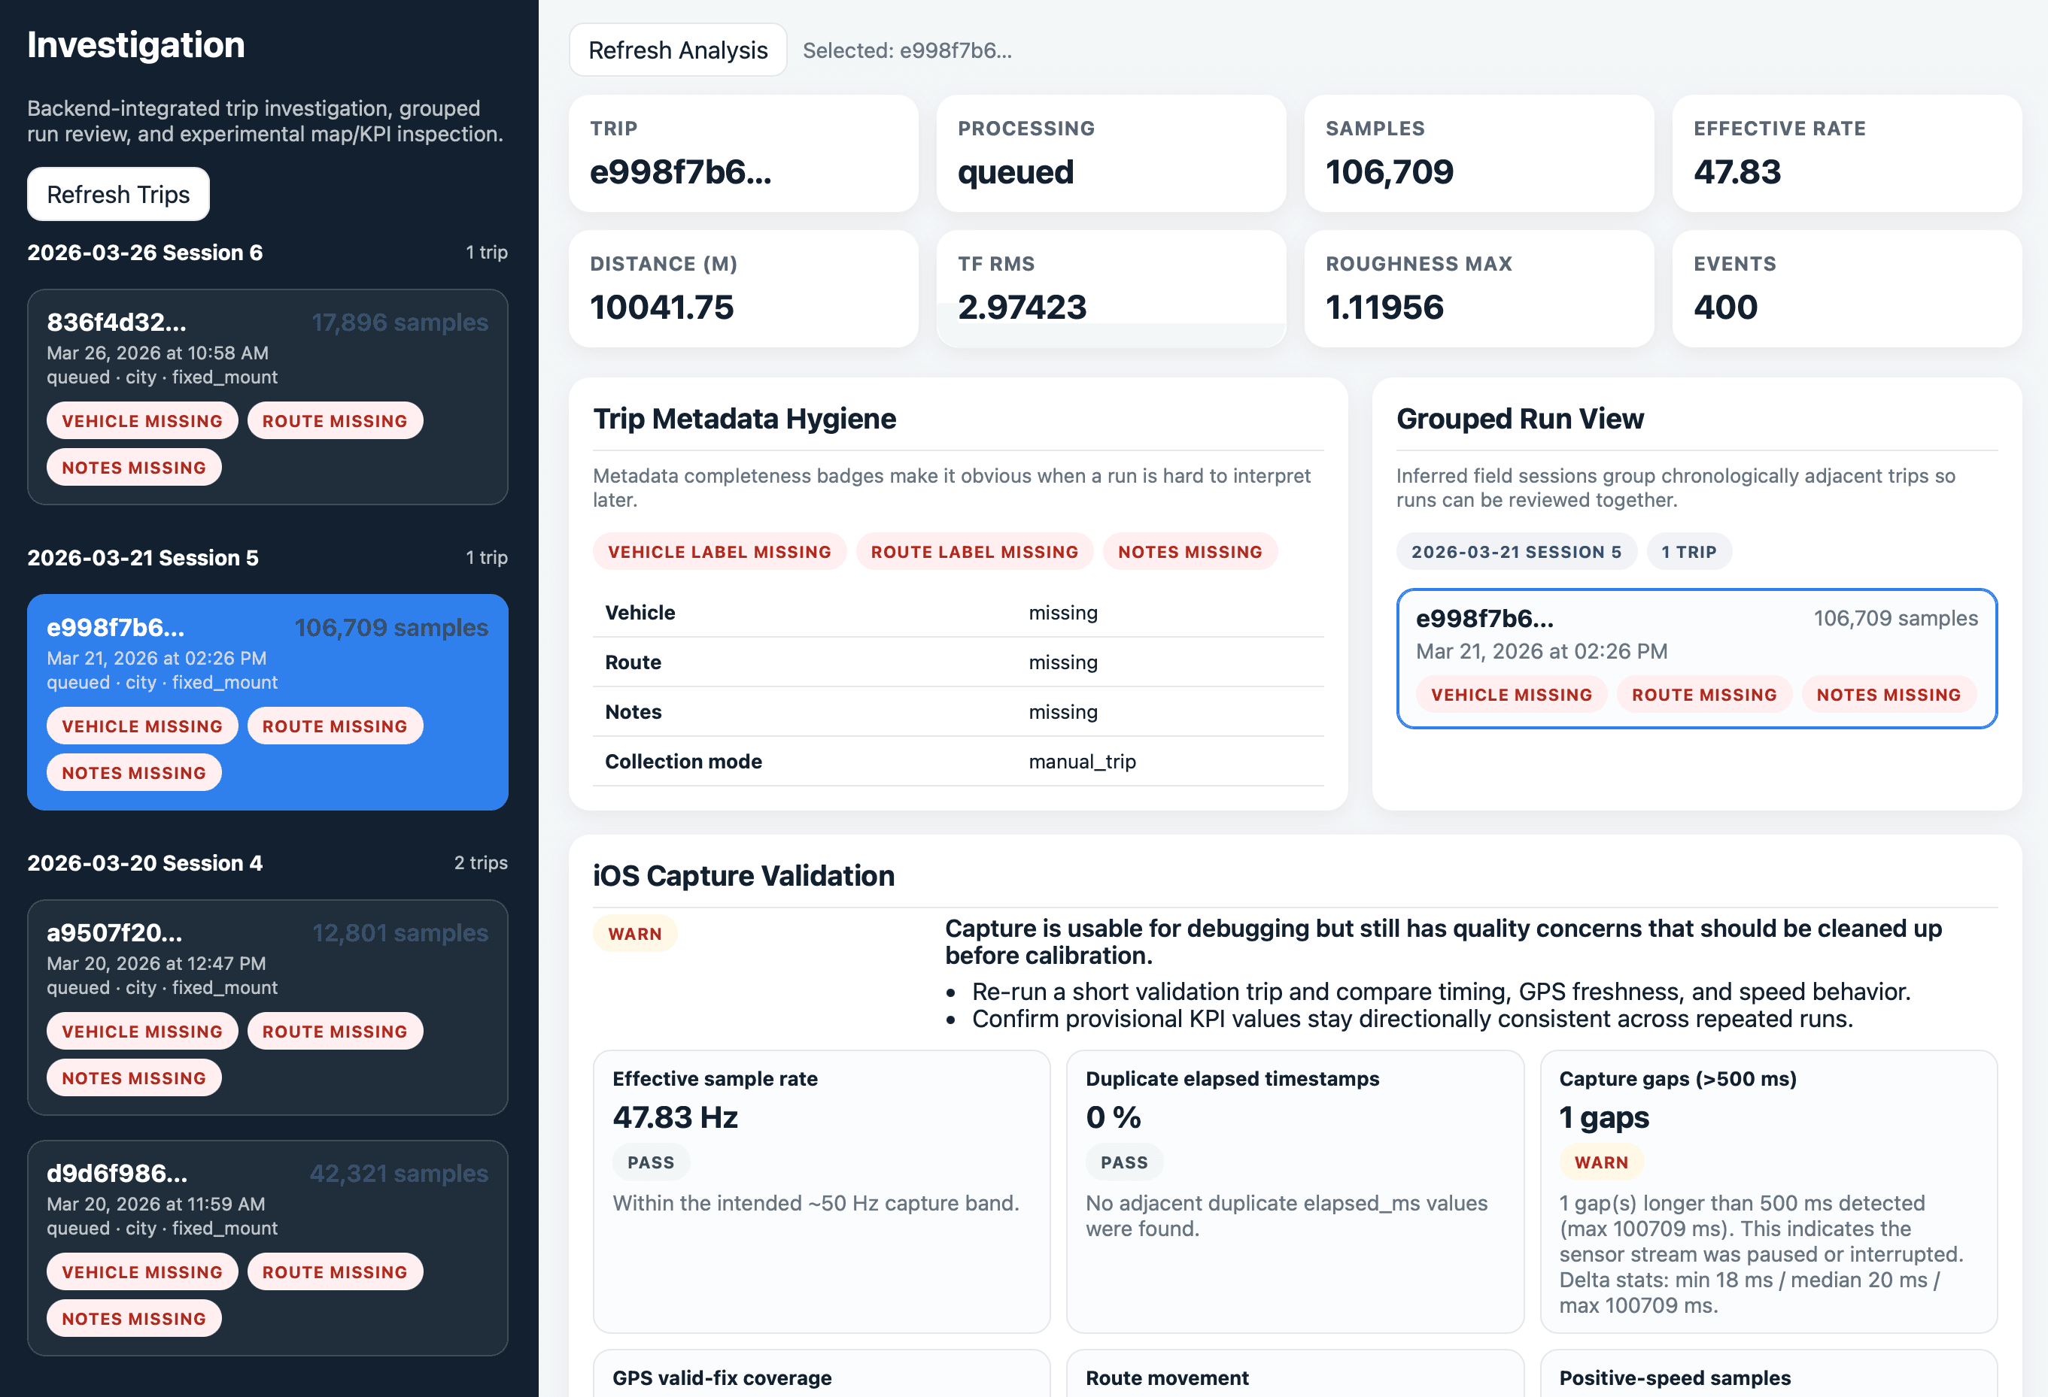Click the manual_trip collection mode value
The image size is (2048, 1397).
point(1082,761)
